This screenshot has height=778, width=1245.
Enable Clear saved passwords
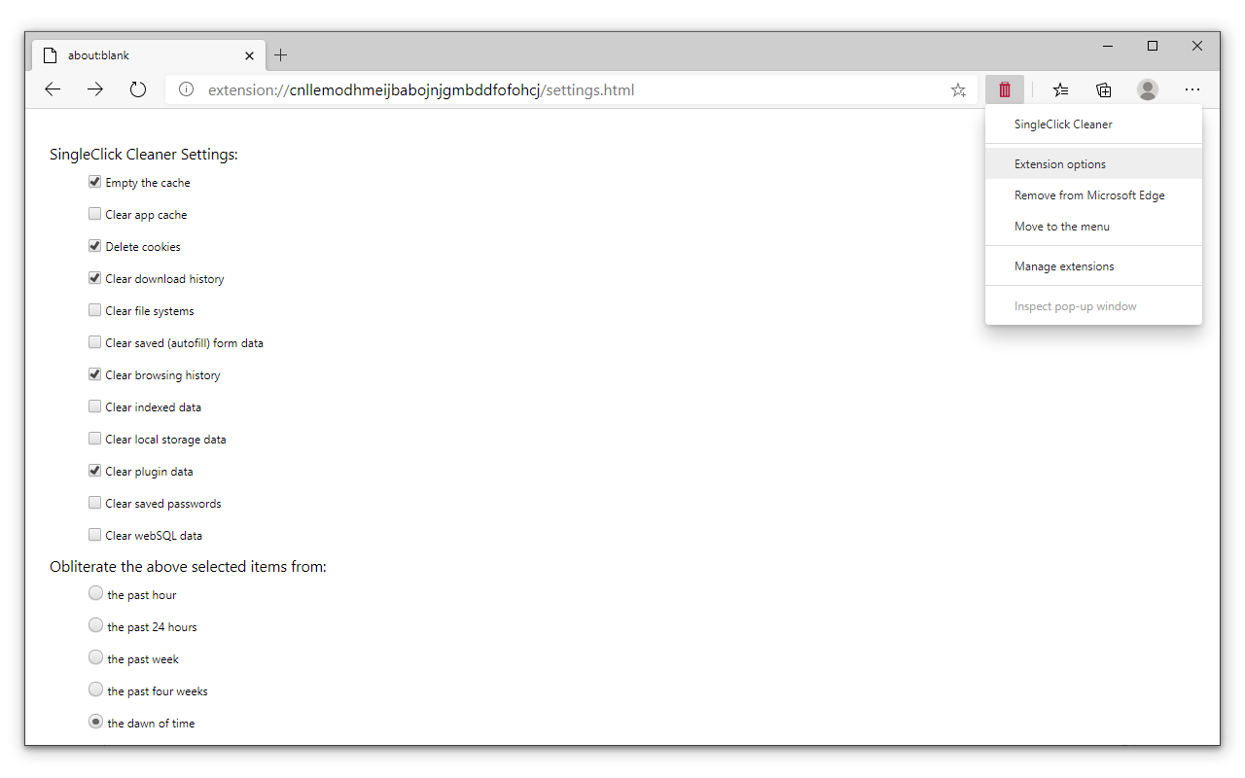(94, 503)
